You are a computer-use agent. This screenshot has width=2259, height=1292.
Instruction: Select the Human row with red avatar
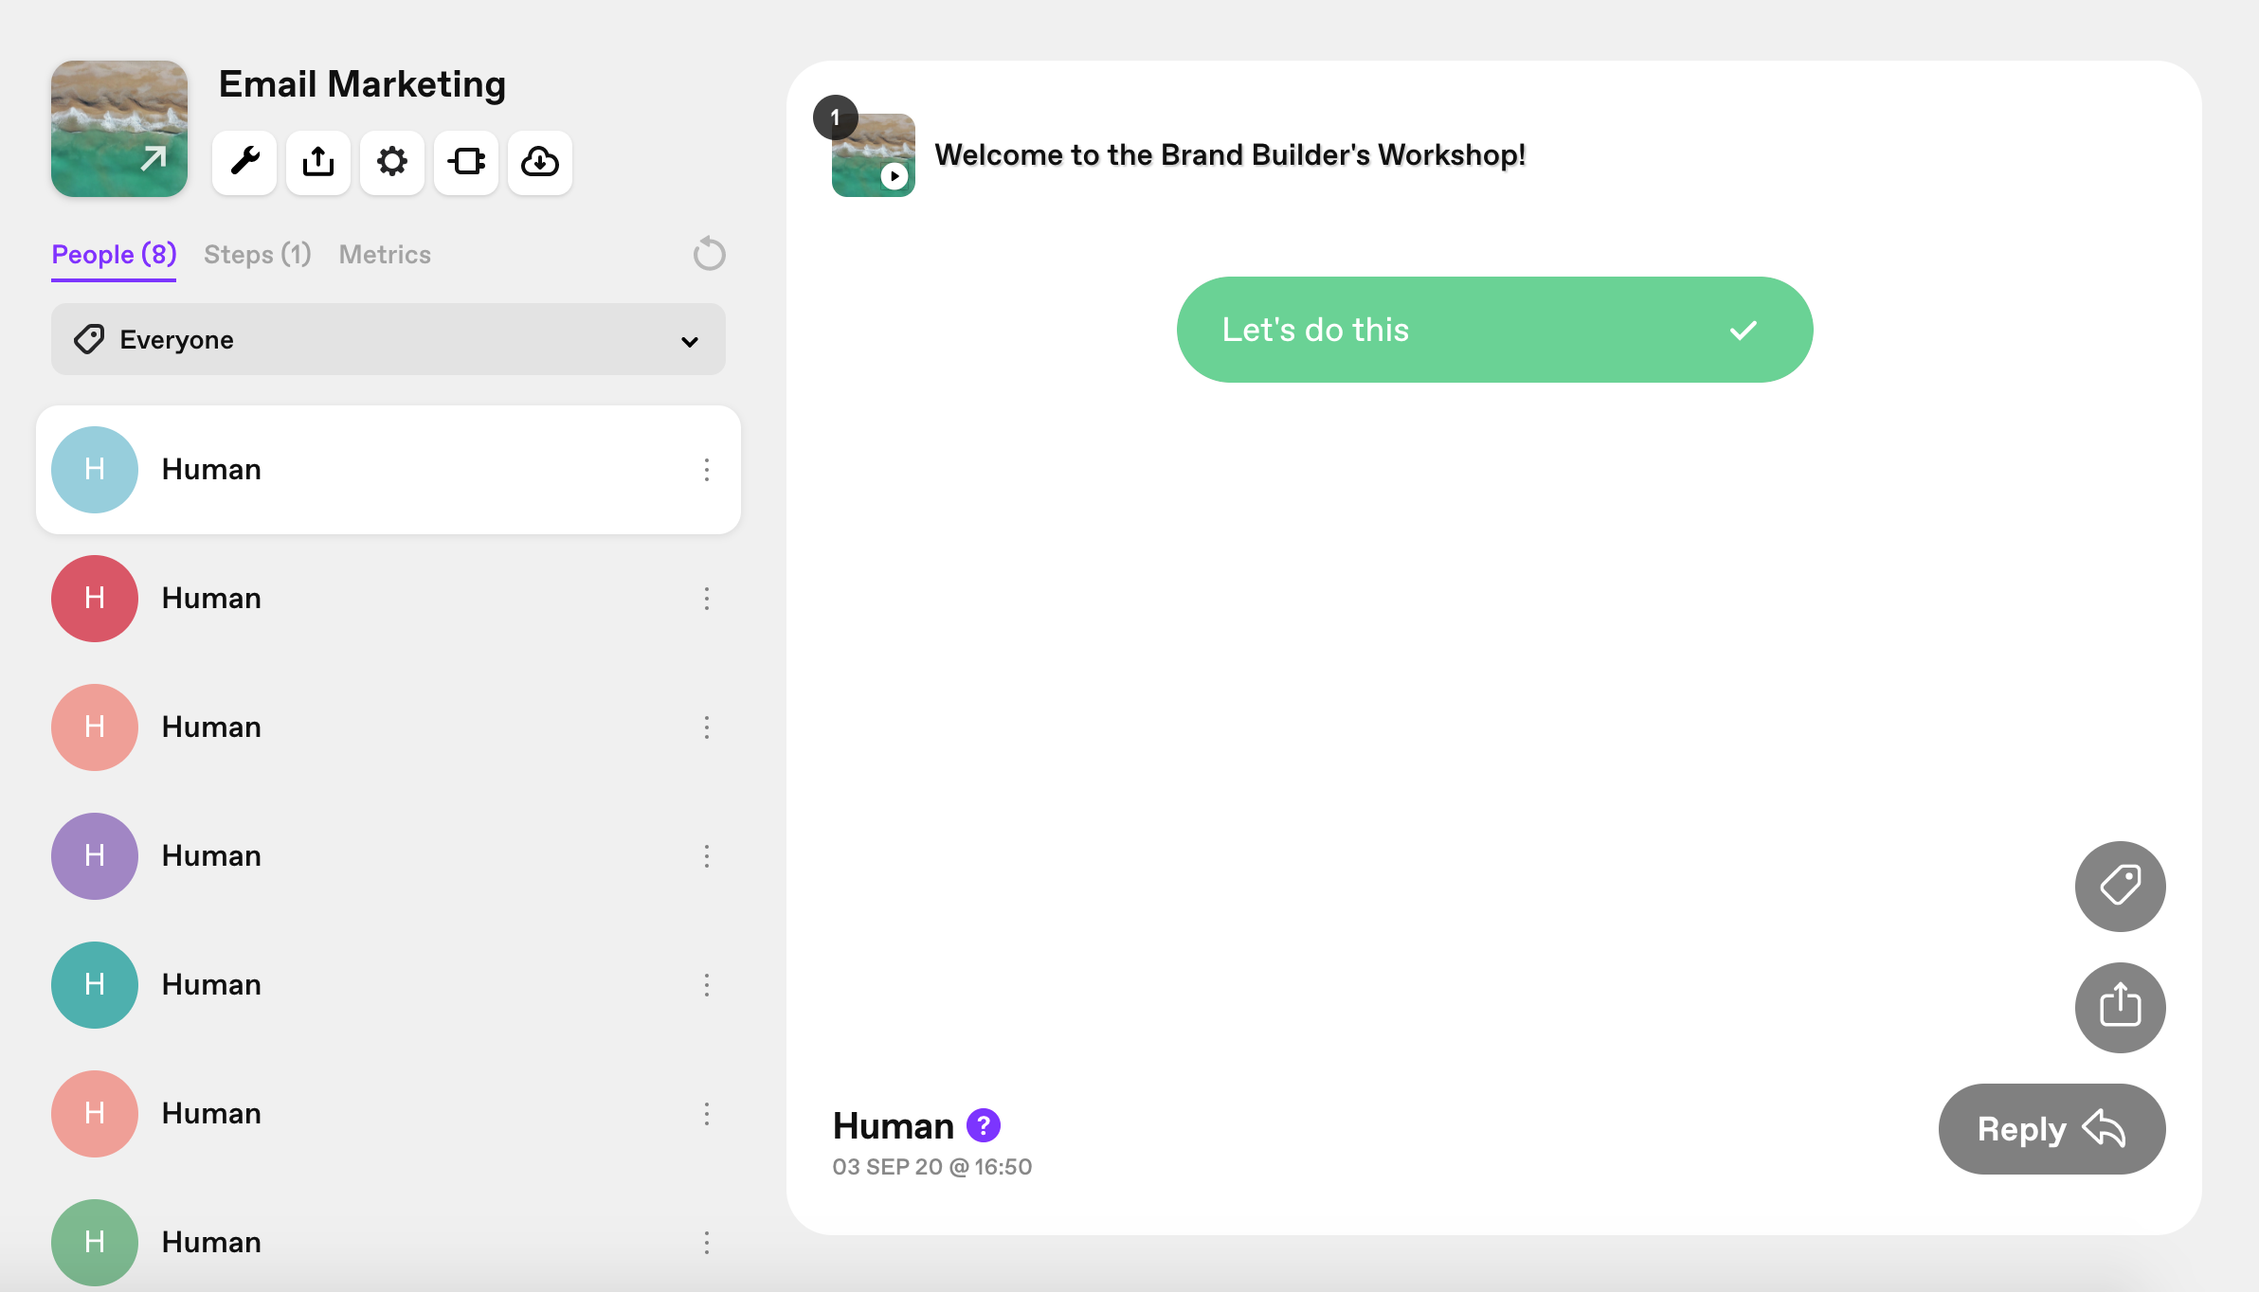coord(389,599)
